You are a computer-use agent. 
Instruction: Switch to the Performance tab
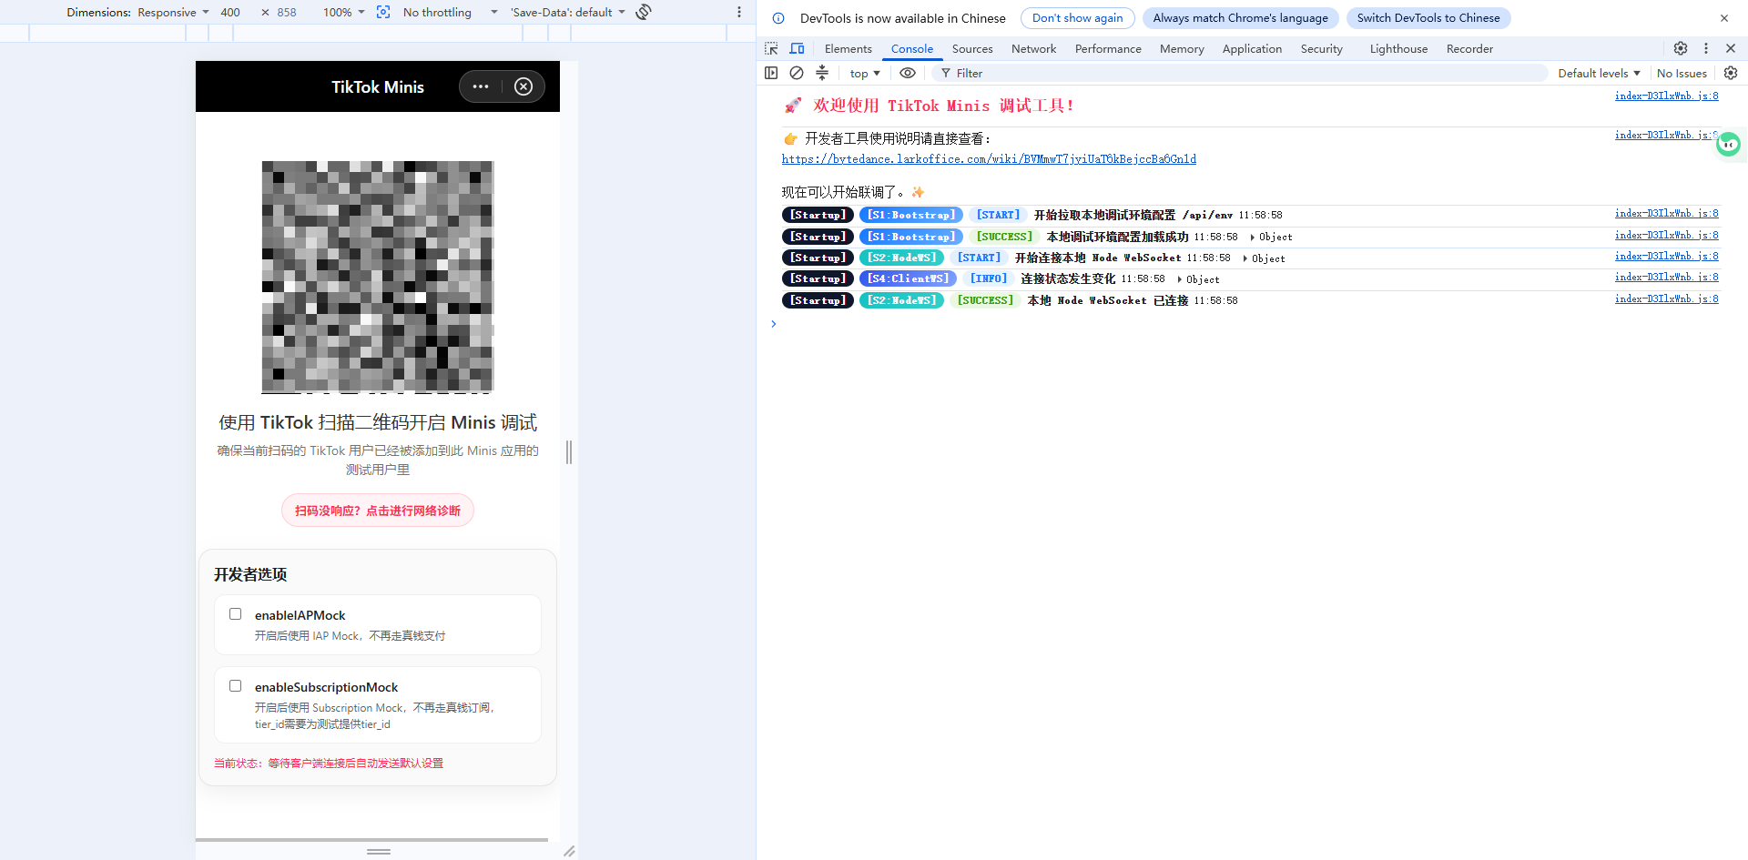(1108, 48)
